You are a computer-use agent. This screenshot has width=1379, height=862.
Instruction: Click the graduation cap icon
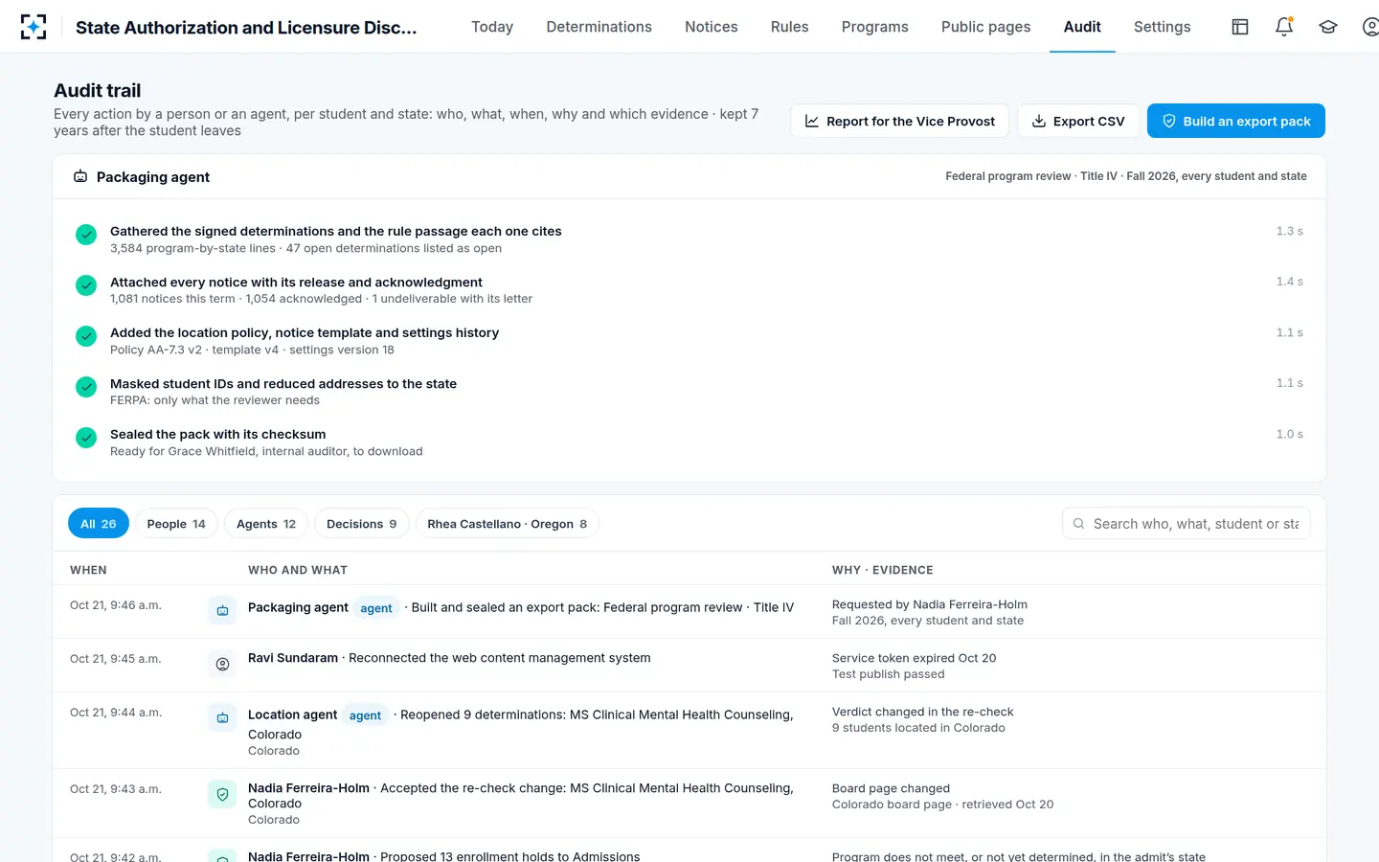click(x=1328, y=27)
